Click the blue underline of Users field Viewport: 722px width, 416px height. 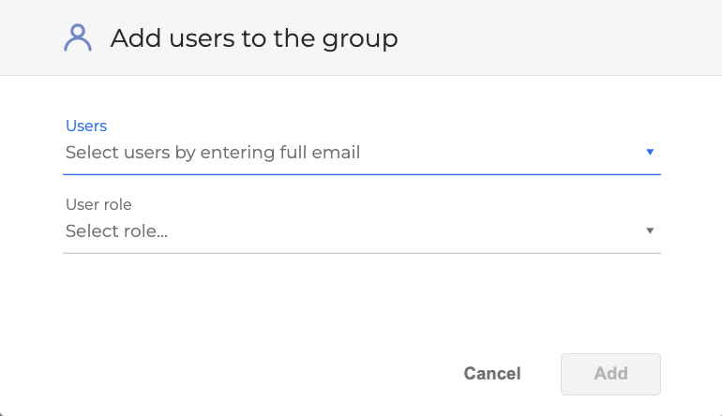362,173
